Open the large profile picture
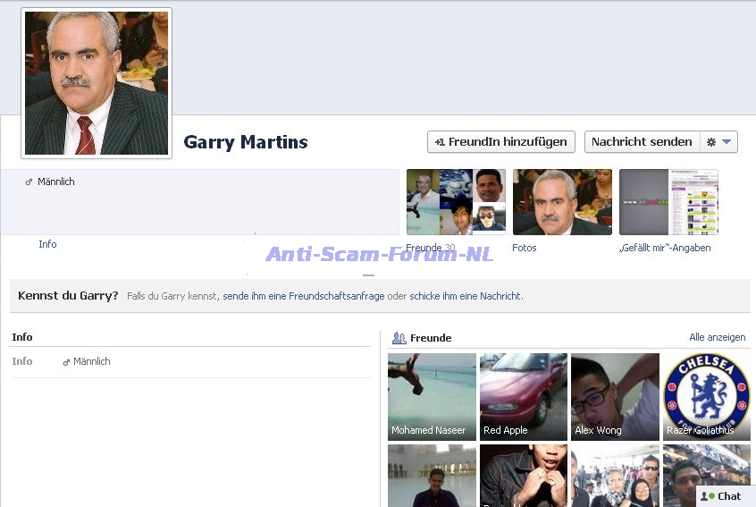 [x=97, y=83]
